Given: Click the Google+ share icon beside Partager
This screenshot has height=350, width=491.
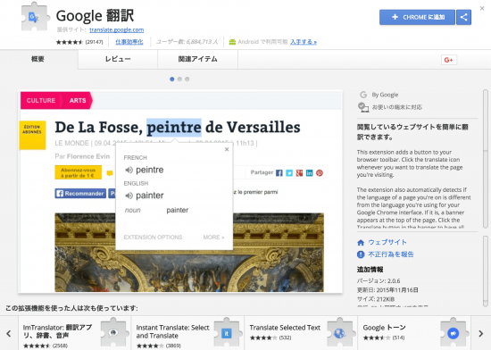Looking at the screenshot, I should point(299,173).
